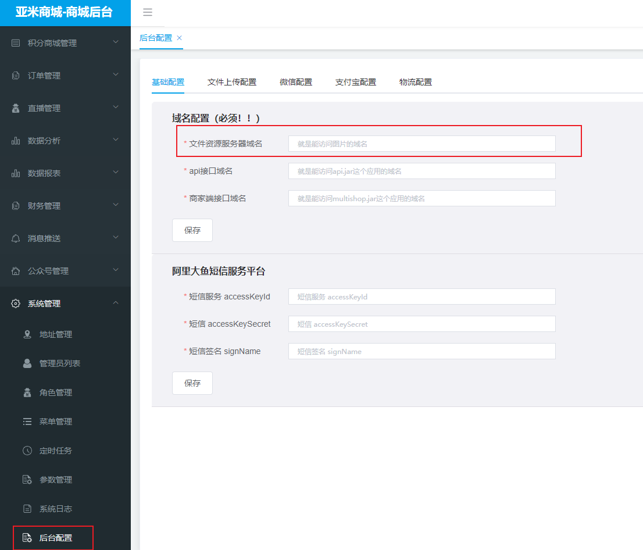Open the 微信配置 tab

[295, 82]
